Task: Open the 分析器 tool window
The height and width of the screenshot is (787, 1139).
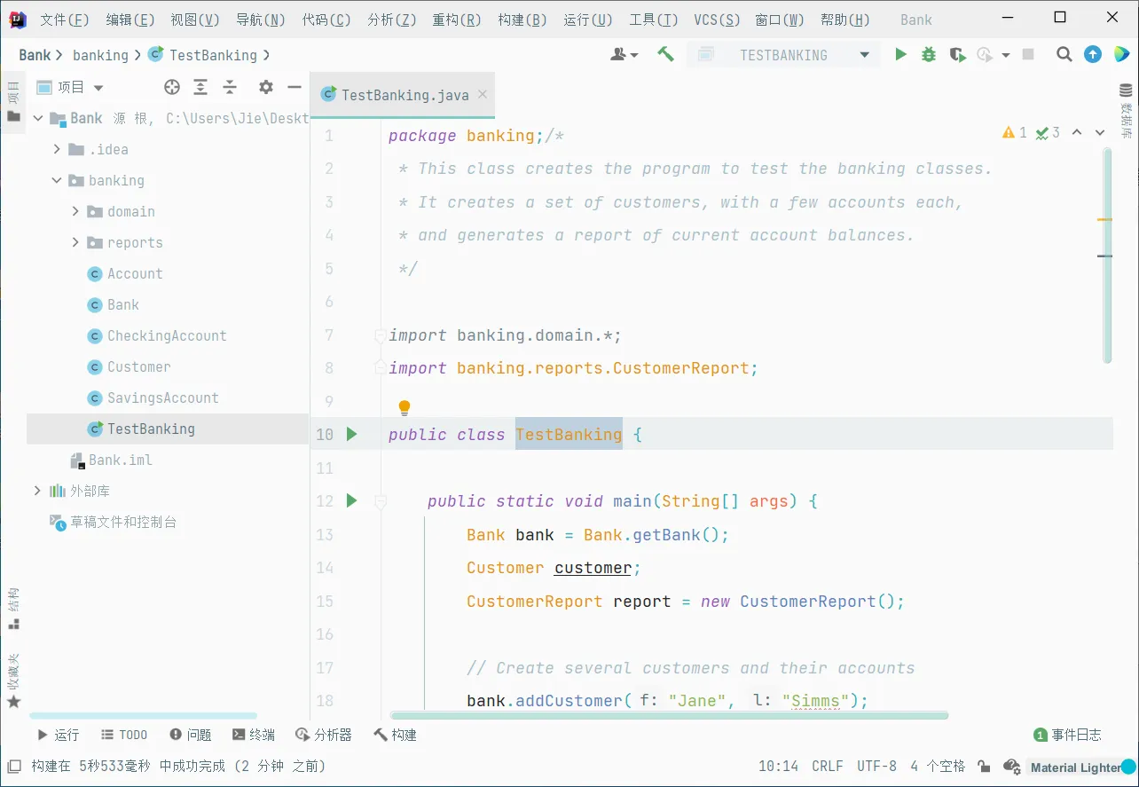Action: click(324, 735)
